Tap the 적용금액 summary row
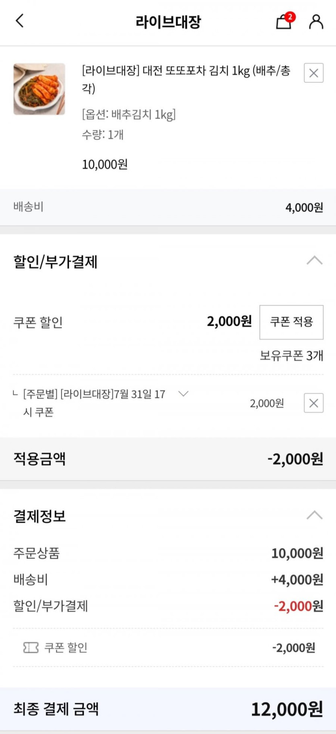 (168, 459)
